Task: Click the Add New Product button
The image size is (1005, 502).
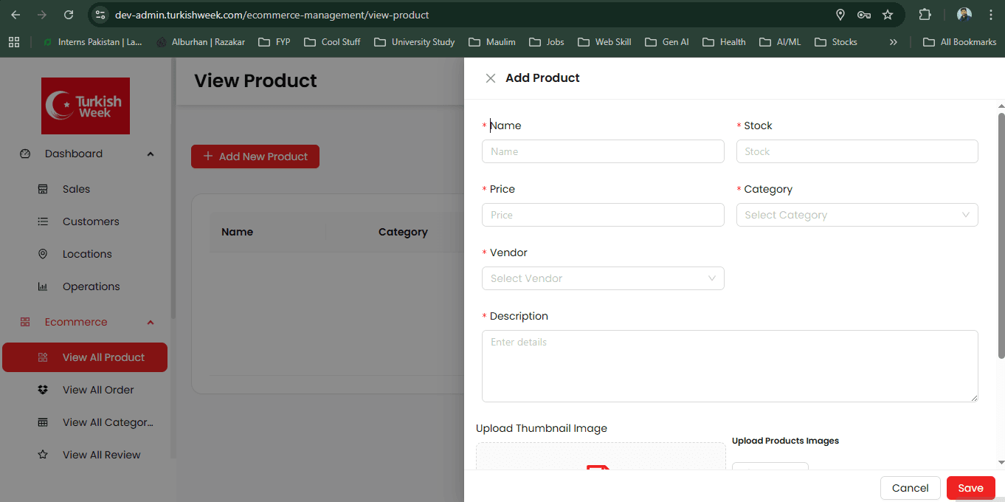Action: [255, 157]
